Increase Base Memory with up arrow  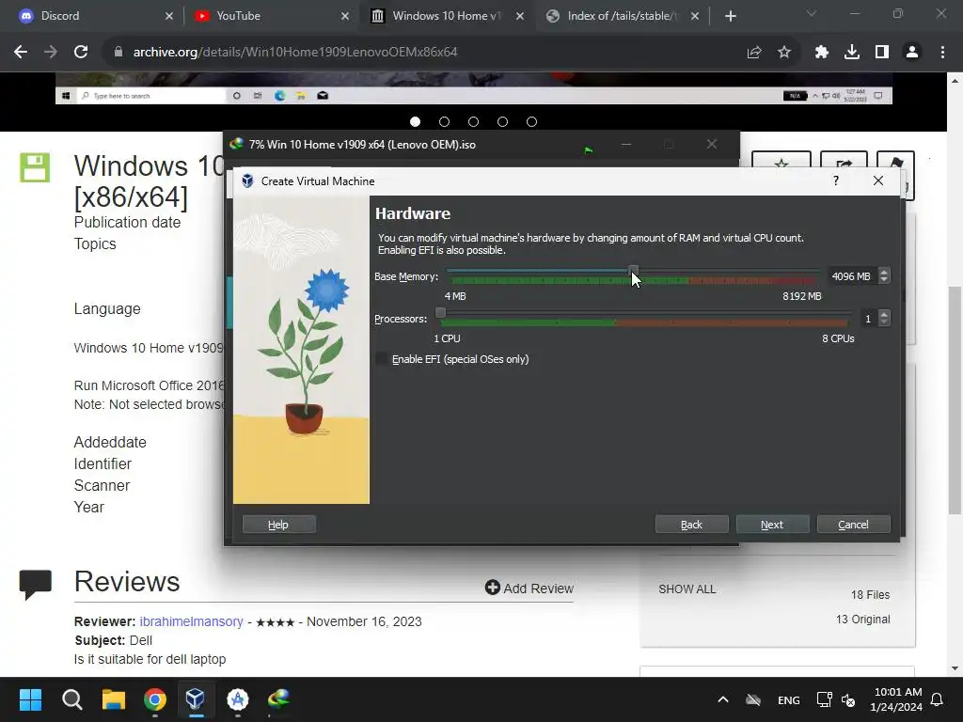point(884,273)
